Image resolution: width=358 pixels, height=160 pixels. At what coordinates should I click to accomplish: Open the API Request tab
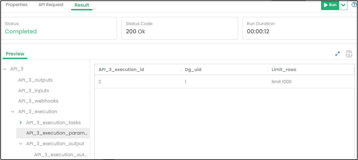51,5
